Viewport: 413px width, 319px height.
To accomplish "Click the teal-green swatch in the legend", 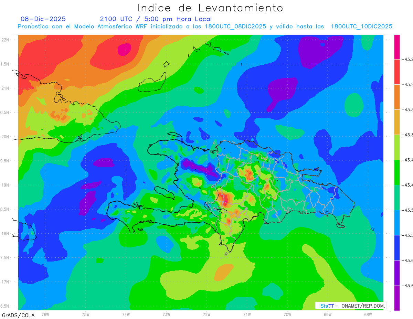I will (397, 198).
